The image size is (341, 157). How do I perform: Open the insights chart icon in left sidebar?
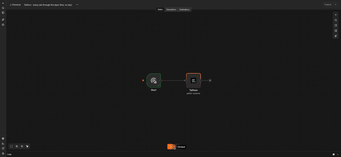[3, 143]
